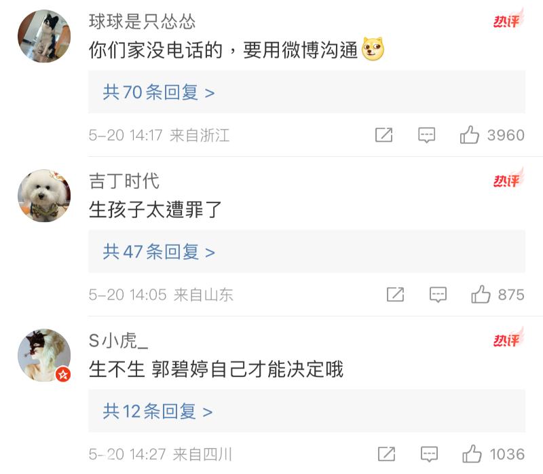543x474 pixels.
Task: Open 吉丁时代's dog avatar
Action: (44, 196)
